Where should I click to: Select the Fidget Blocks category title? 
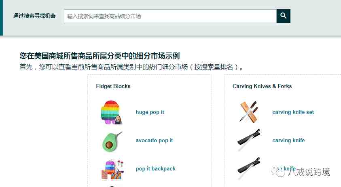[113, 86]
